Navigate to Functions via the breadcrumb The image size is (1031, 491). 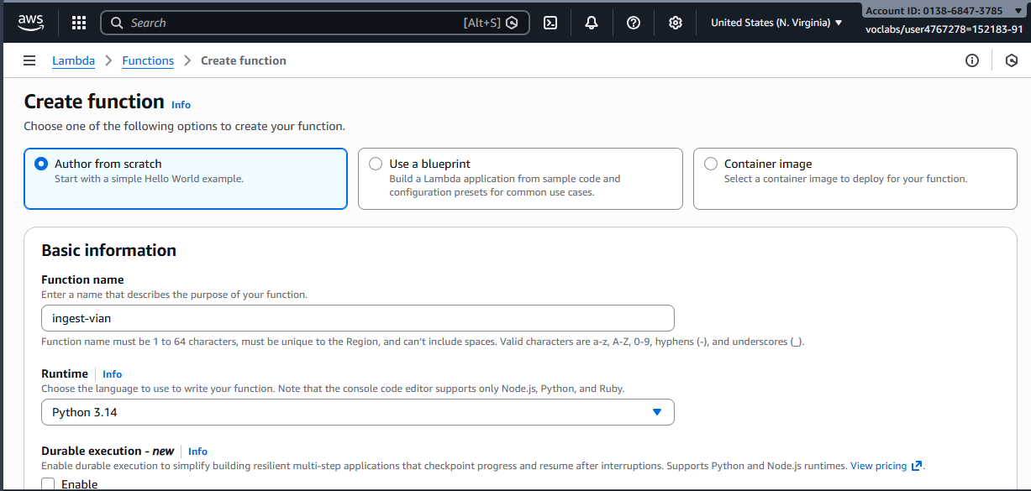coord(148,60)
